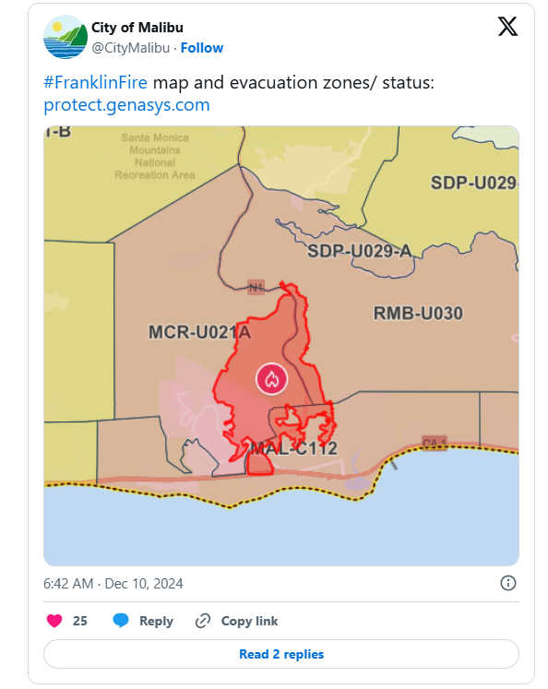Open the Read 2 replies button
This screenshot has width=548, height=689.
[x=281, y=654]
